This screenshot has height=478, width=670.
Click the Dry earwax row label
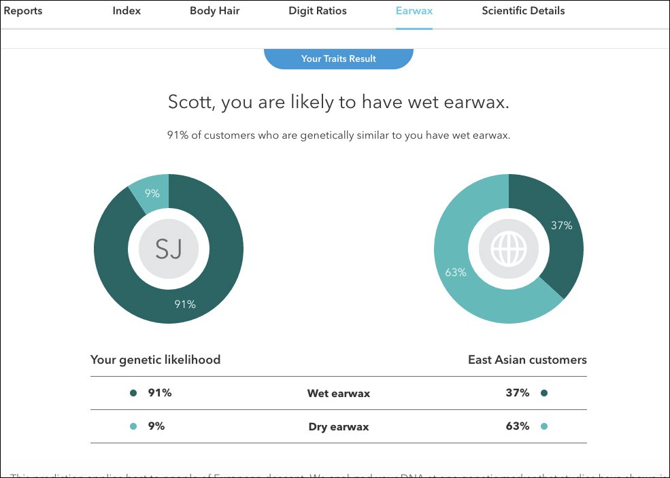339,427
